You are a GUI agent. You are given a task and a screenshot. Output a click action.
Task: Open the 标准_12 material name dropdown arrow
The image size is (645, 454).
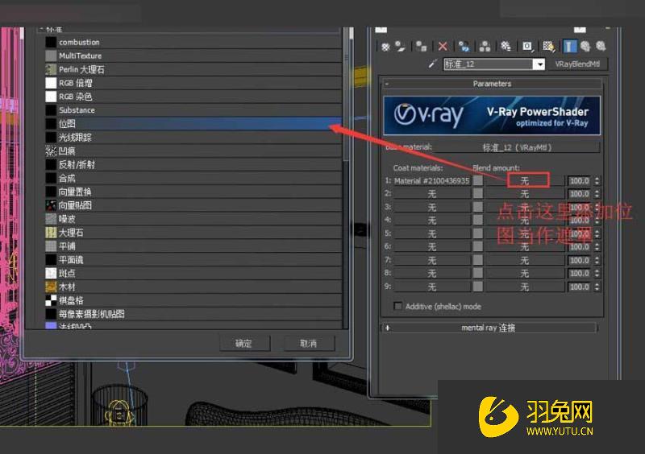click(x=539, y=64)
